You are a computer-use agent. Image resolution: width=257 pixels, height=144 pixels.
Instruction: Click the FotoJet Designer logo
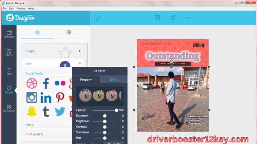point(20,18)
